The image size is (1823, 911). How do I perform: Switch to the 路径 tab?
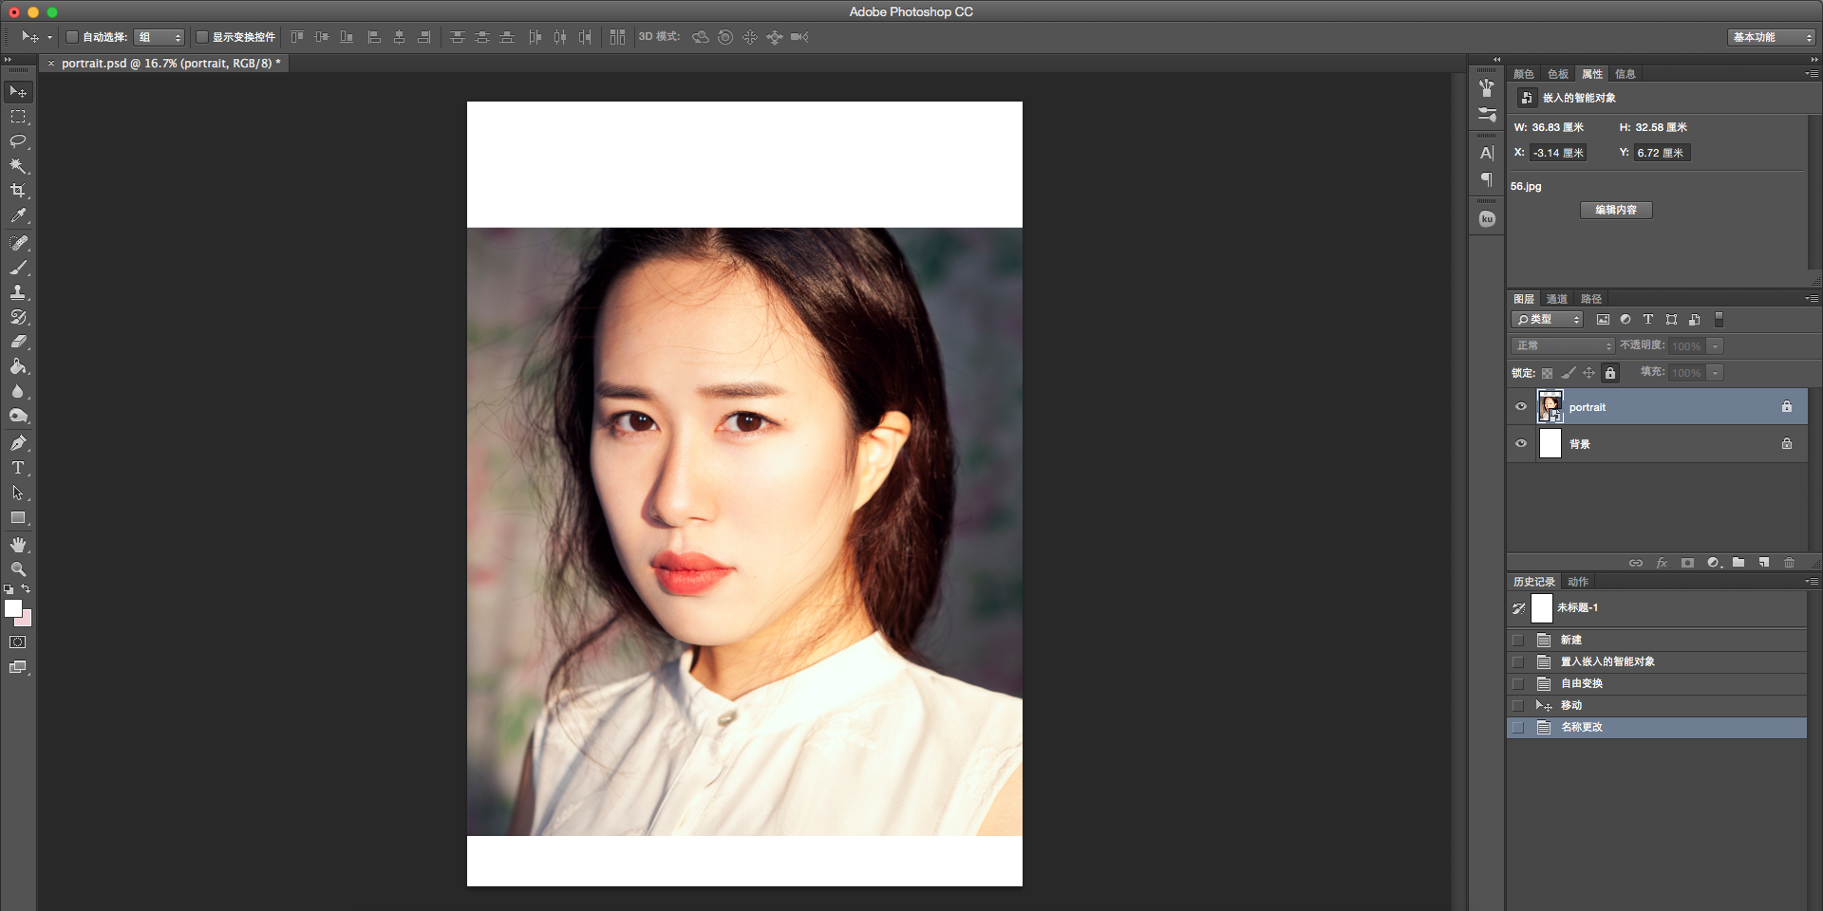tap(1591, 299)
